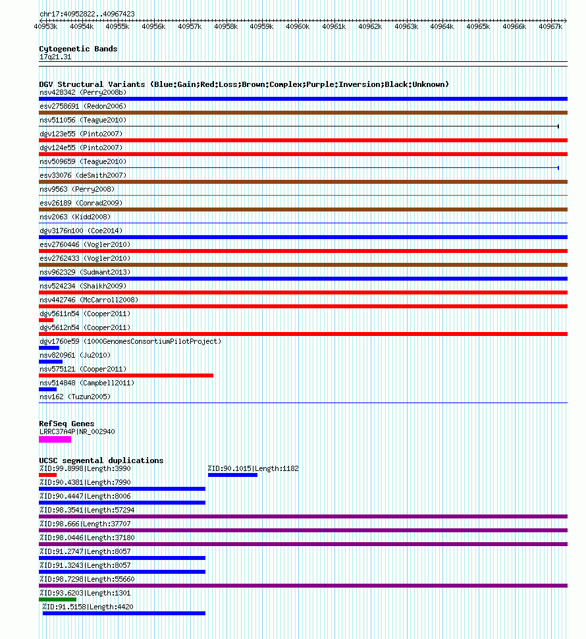Select duplication %ID:93.6203|Length:1301
The width and height of the screenshot is (586, 639).
[x=85, y=594]
